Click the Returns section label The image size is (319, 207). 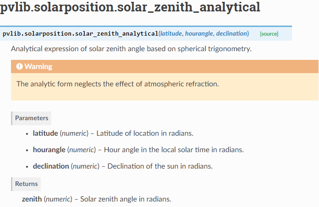tap(27, 184)
